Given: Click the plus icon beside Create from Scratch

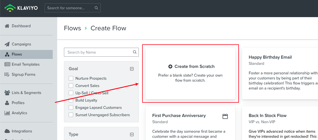Looking at the screenshot, I should [x=170, y=66].
